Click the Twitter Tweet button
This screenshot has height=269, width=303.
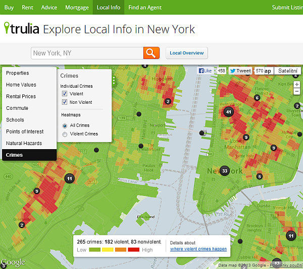coord(240,71)
